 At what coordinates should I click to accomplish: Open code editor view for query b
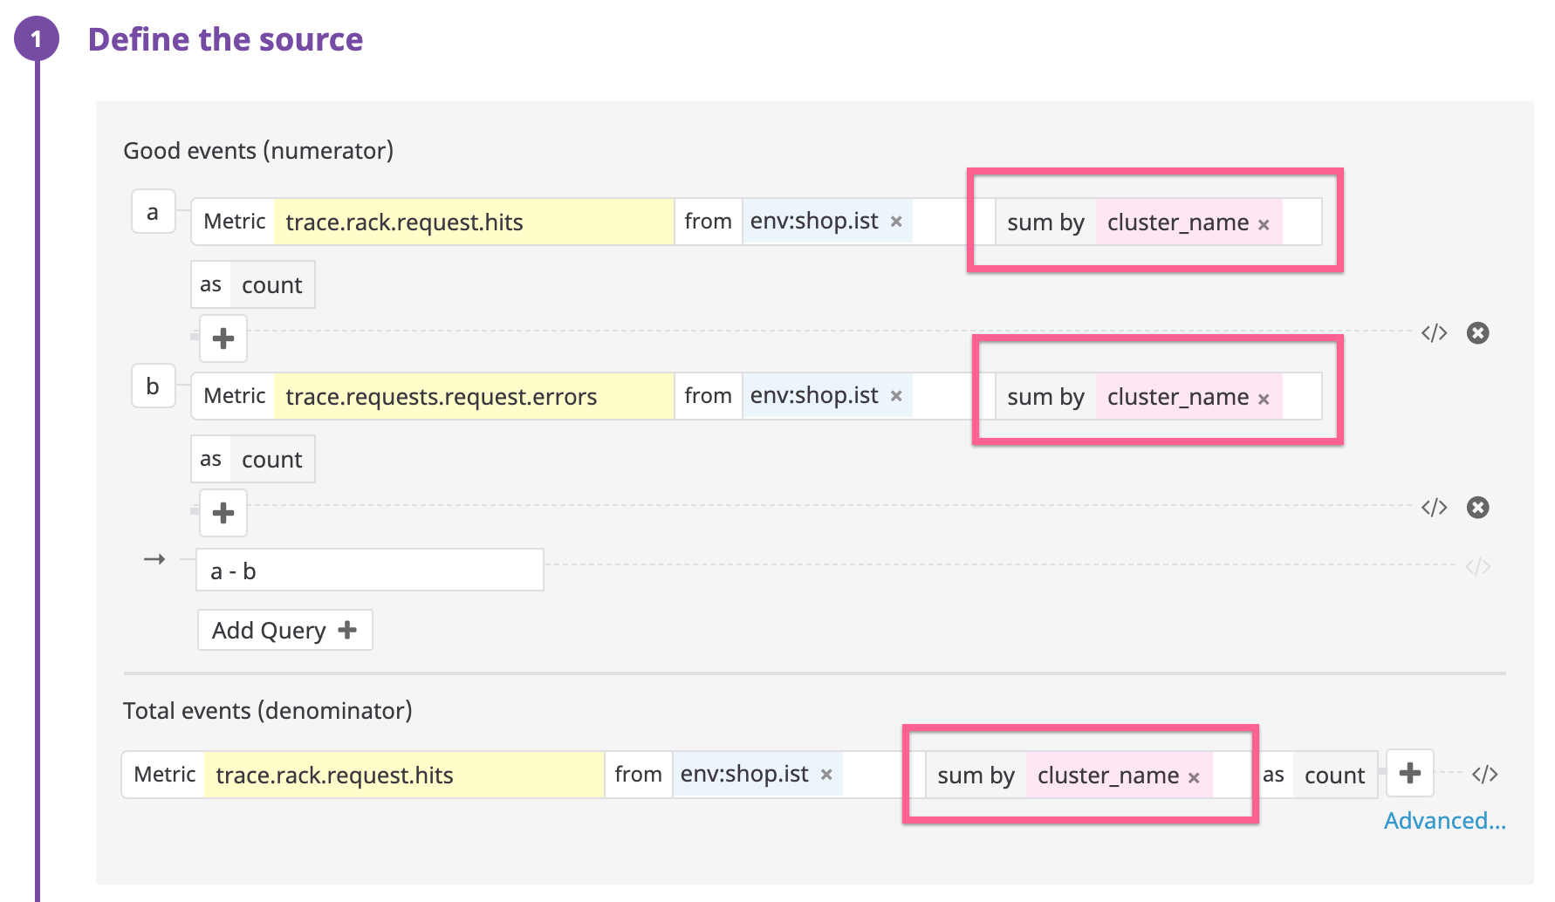click(x=1434, y=508)
